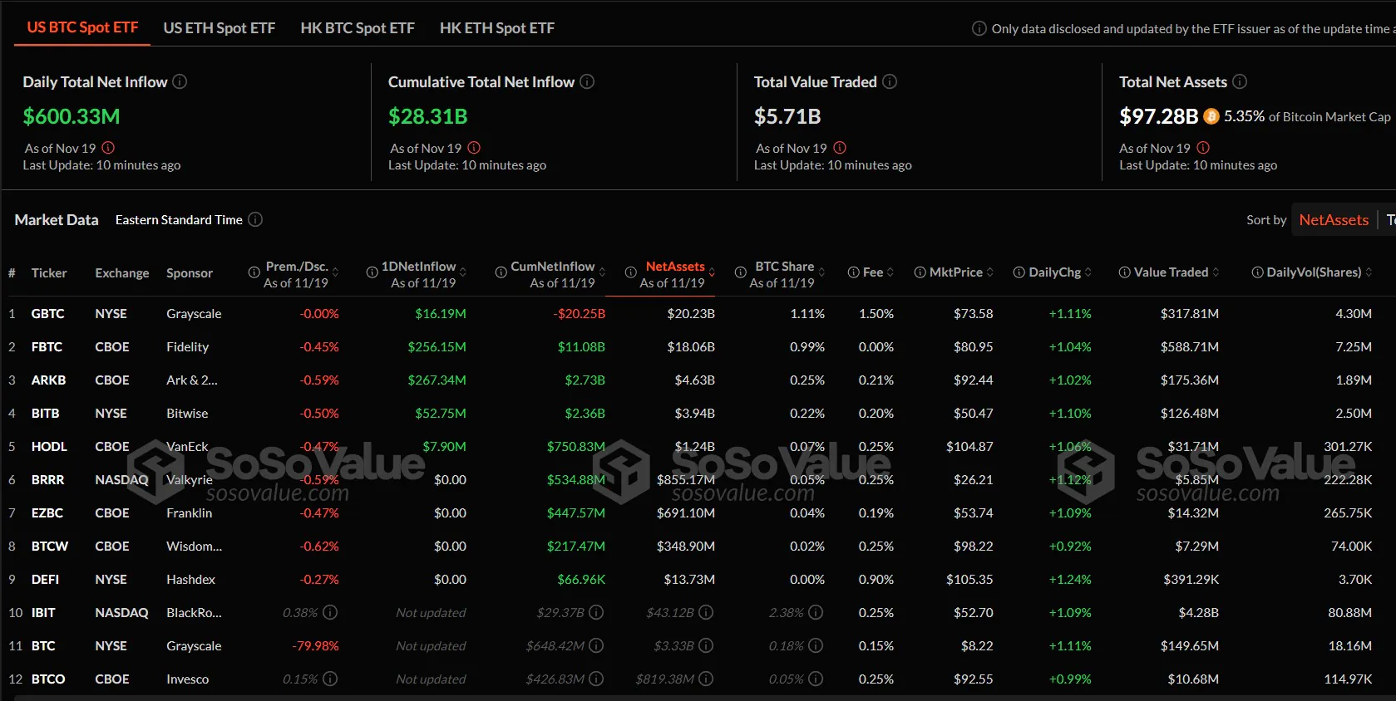Click info icon before DailyVol(Shares) column header
Screen dimensions: 1396x701
[x=1258, y=272]
